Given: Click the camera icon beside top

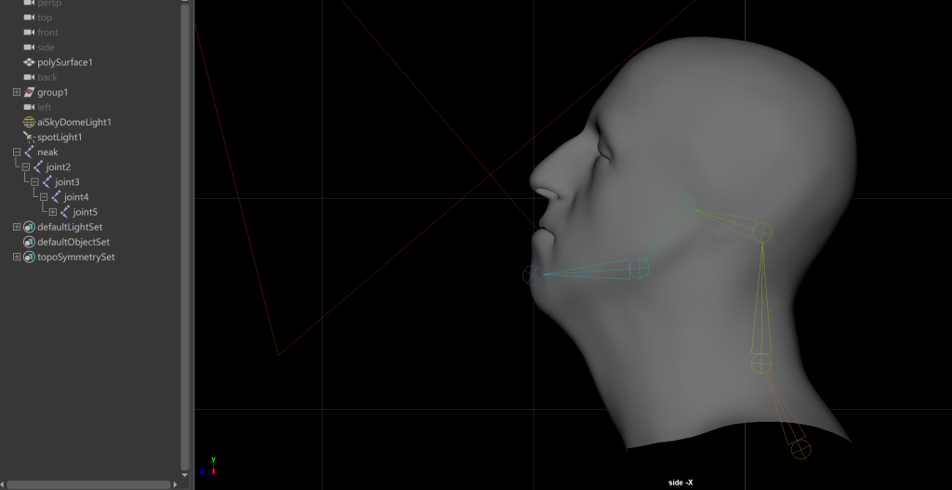Looking at the screenshot, I should coord(29,18).
